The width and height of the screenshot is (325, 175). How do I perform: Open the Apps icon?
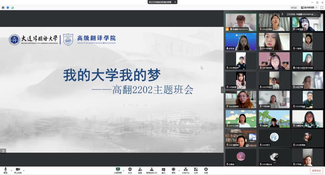click(x=196, y=170)
